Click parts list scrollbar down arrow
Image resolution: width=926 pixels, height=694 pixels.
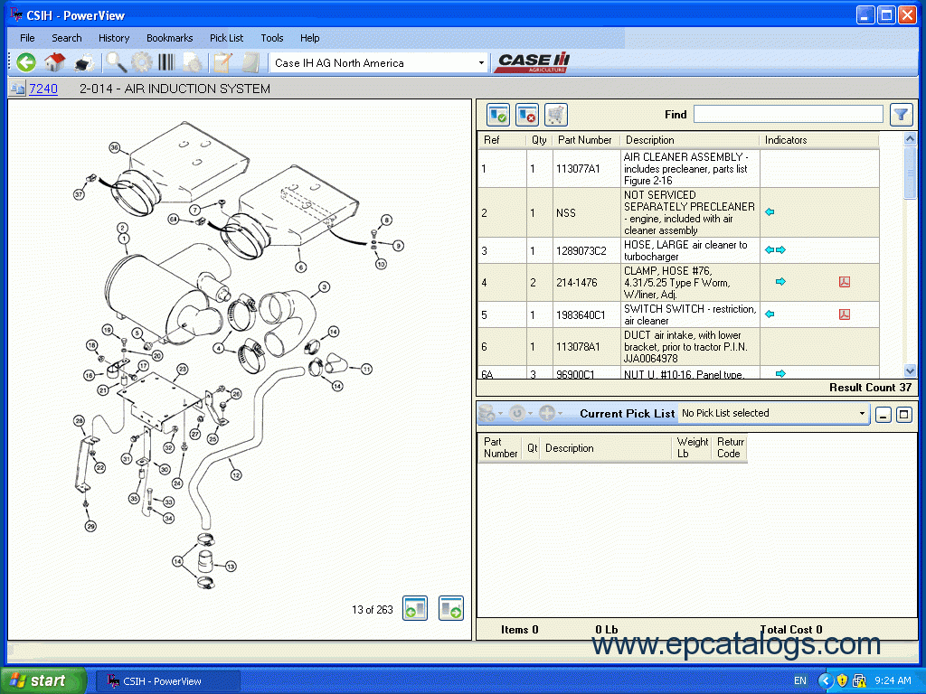[x=910, y=370]
